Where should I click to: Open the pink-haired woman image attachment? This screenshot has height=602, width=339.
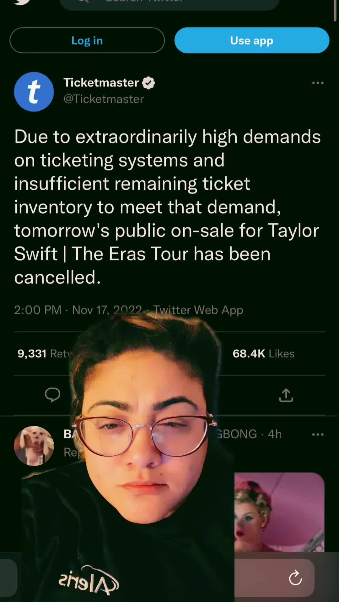click(279, 512)
